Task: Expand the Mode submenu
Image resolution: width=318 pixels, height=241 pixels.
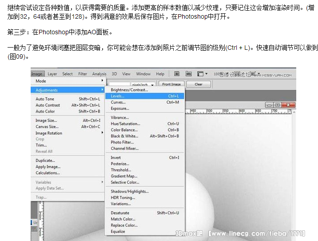Action: point(68,81)
